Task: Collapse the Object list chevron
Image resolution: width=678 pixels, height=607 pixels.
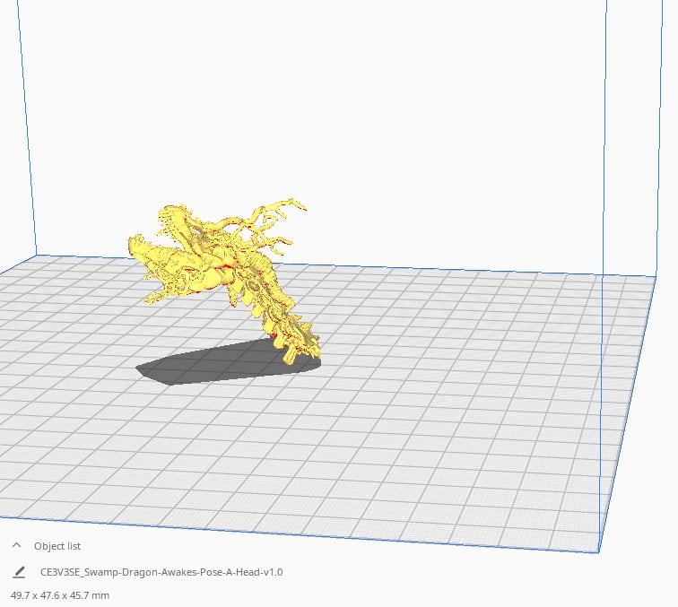Action: tap(16, 545)
